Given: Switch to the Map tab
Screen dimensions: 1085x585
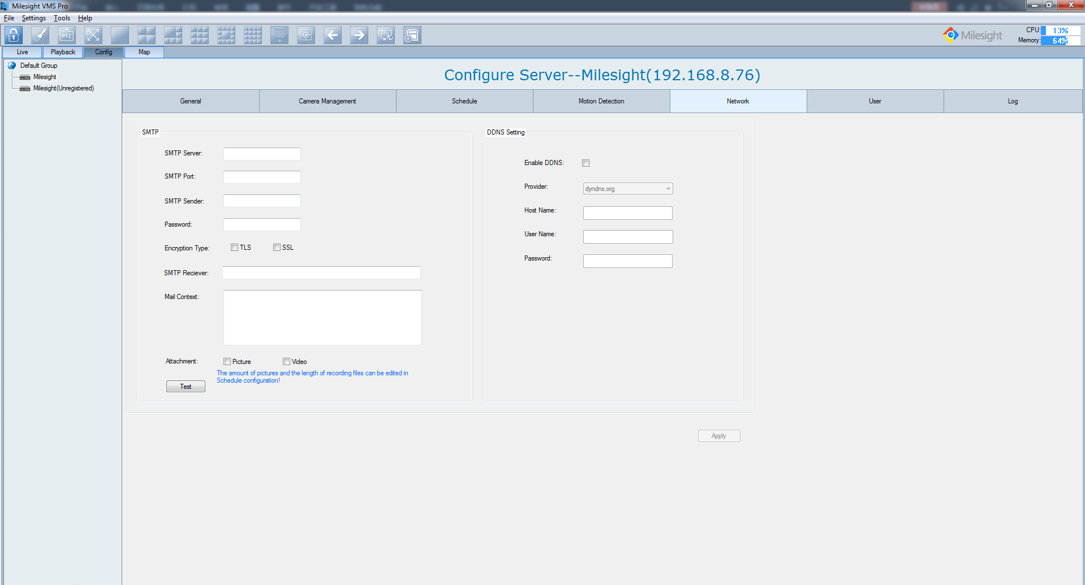Looking at the screenshot, I should [x=144, y=52].
